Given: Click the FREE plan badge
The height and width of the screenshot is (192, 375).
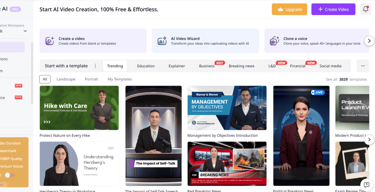Looking at the screenshot, I should click(x=15, y=9).
